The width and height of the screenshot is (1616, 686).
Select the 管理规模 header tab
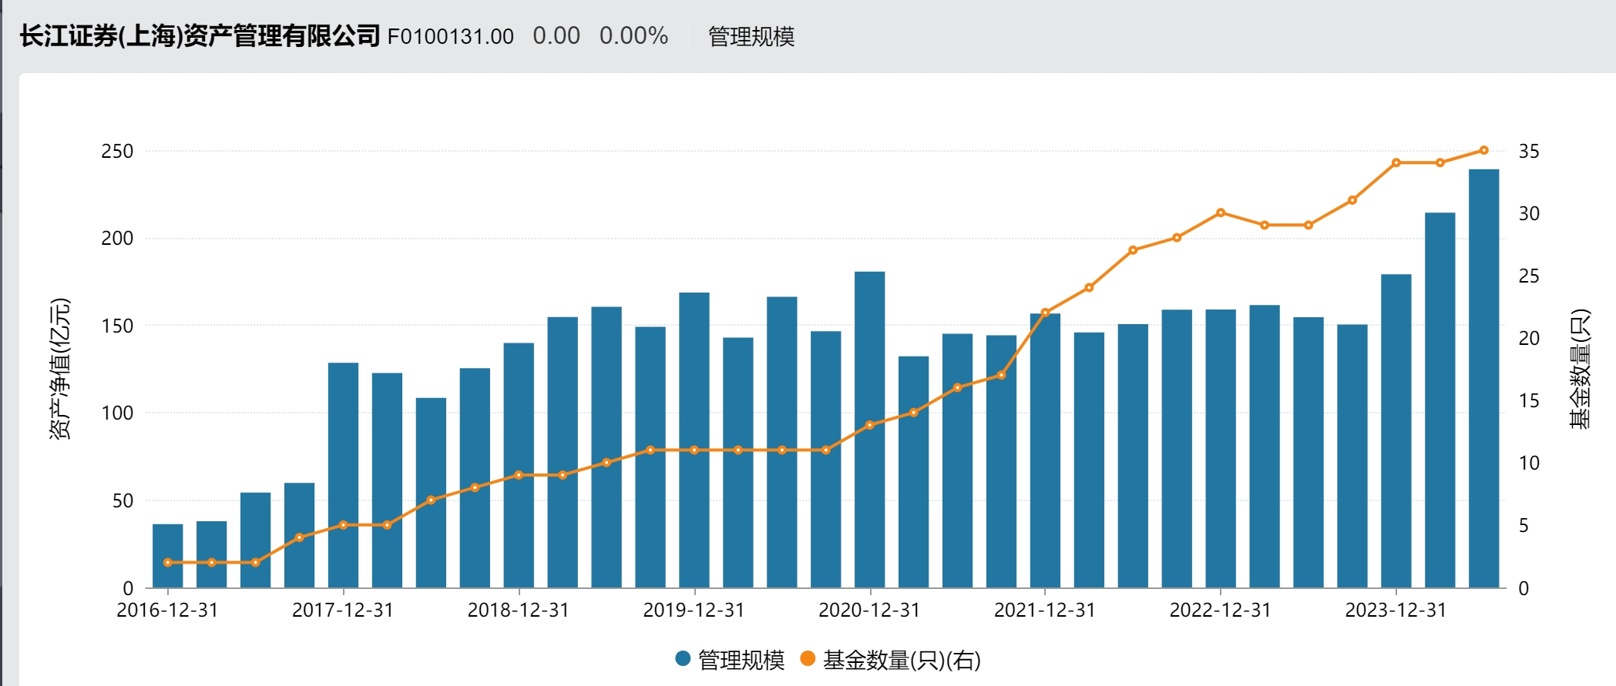pos(751,36)
